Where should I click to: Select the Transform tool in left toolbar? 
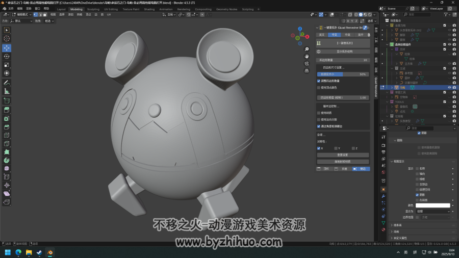[x=7, y=73]
